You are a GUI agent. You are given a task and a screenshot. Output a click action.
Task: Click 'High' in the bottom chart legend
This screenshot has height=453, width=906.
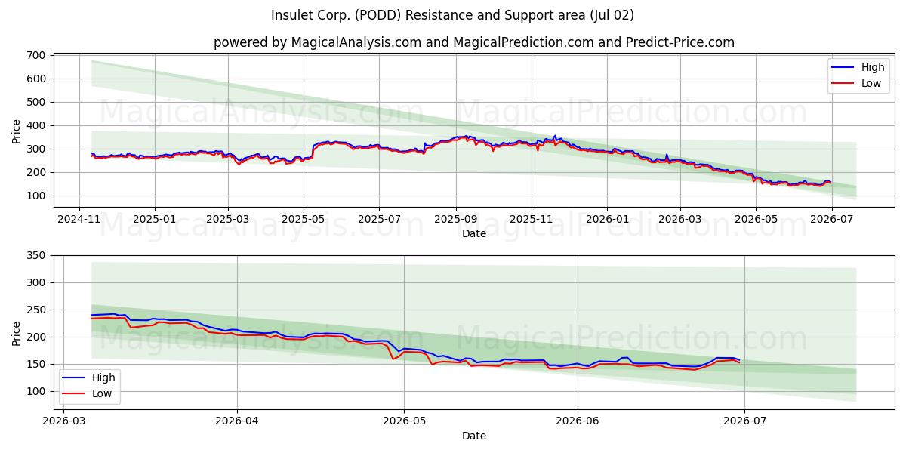pos(104,377)
